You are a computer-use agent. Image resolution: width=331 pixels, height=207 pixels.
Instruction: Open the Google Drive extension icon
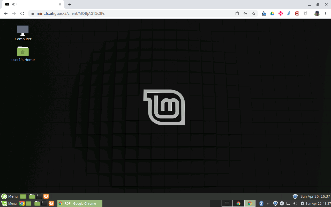272,13
